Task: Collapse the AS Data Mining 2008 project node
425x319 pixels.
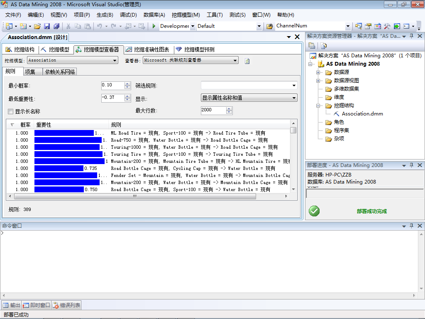Action: pos(310,64)
